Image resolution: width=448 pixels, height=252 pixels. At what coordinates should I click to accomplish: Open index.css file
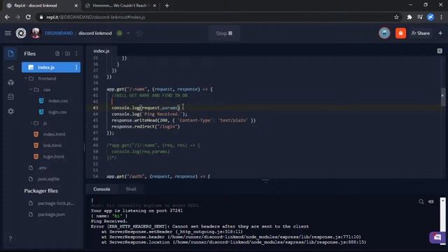coord(58,101)
